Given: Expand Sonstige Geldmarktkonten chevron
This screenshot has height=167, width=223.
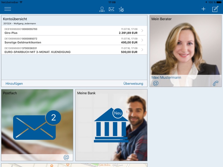Looking at the screenshot, I should click(x=142, y=40).
